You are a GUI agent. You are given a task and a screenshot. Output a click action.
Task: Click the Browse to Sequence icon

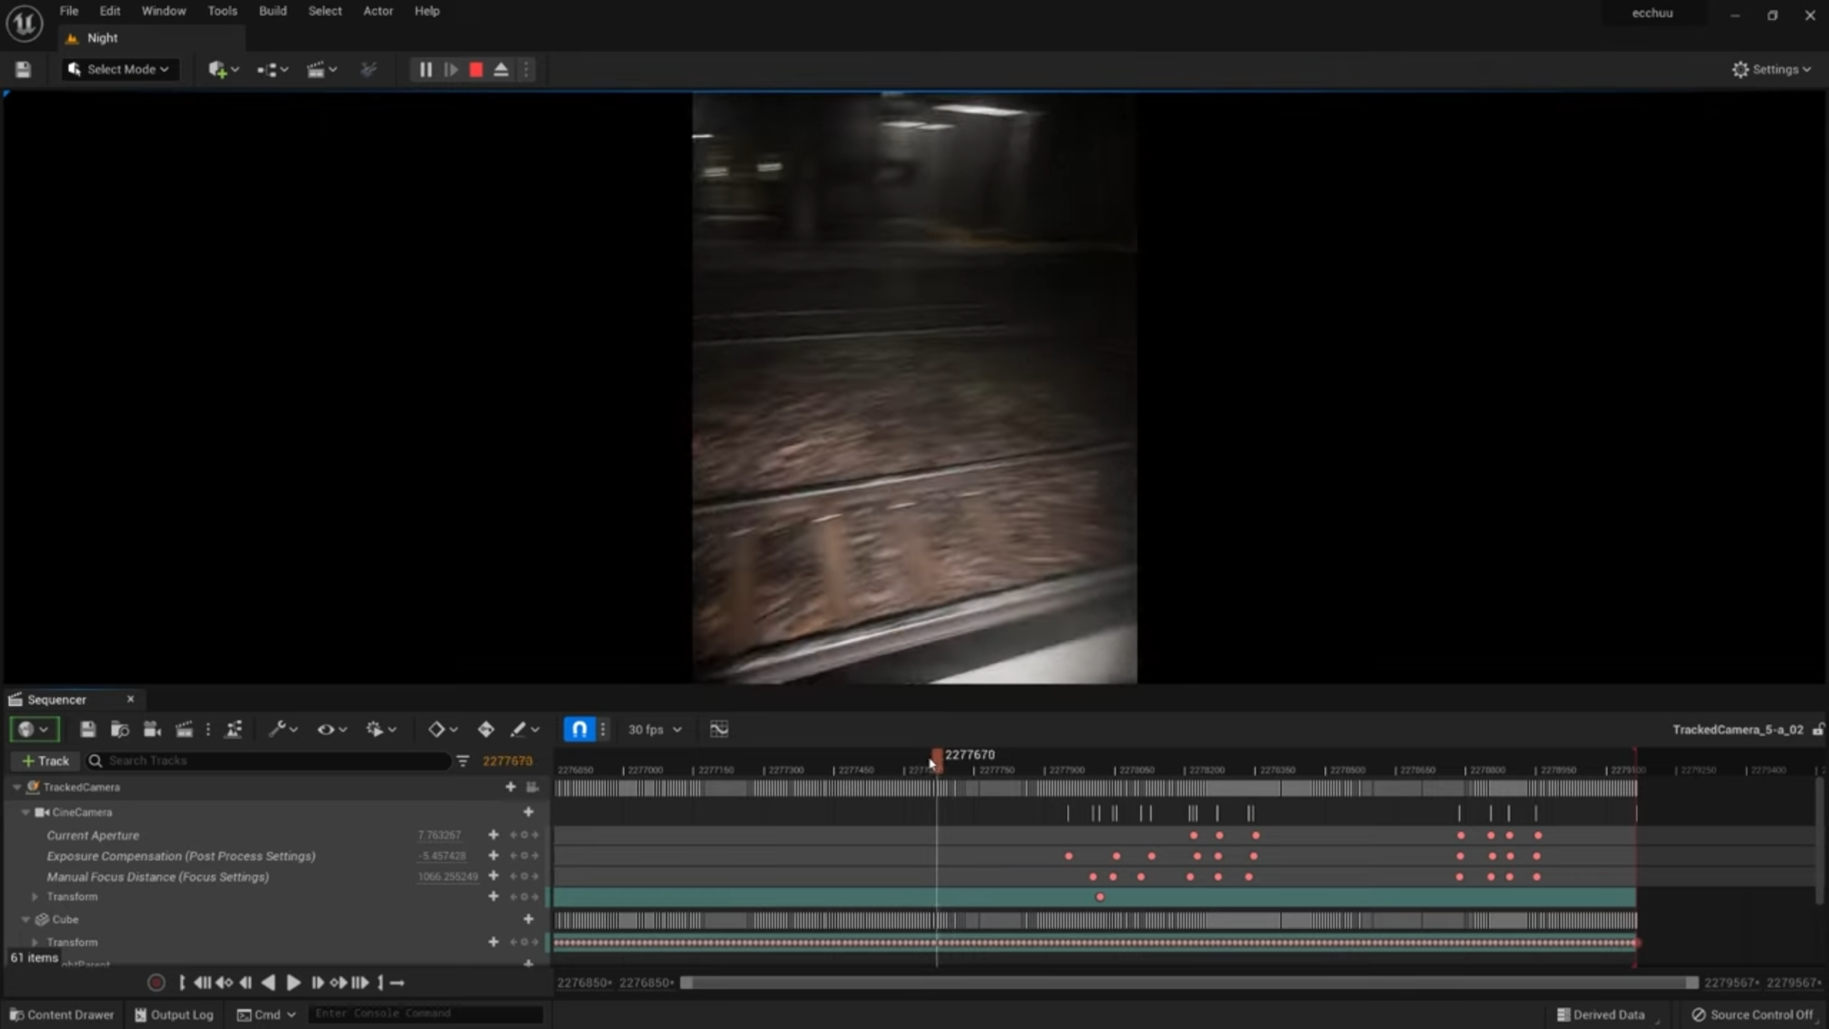point(119,729)
